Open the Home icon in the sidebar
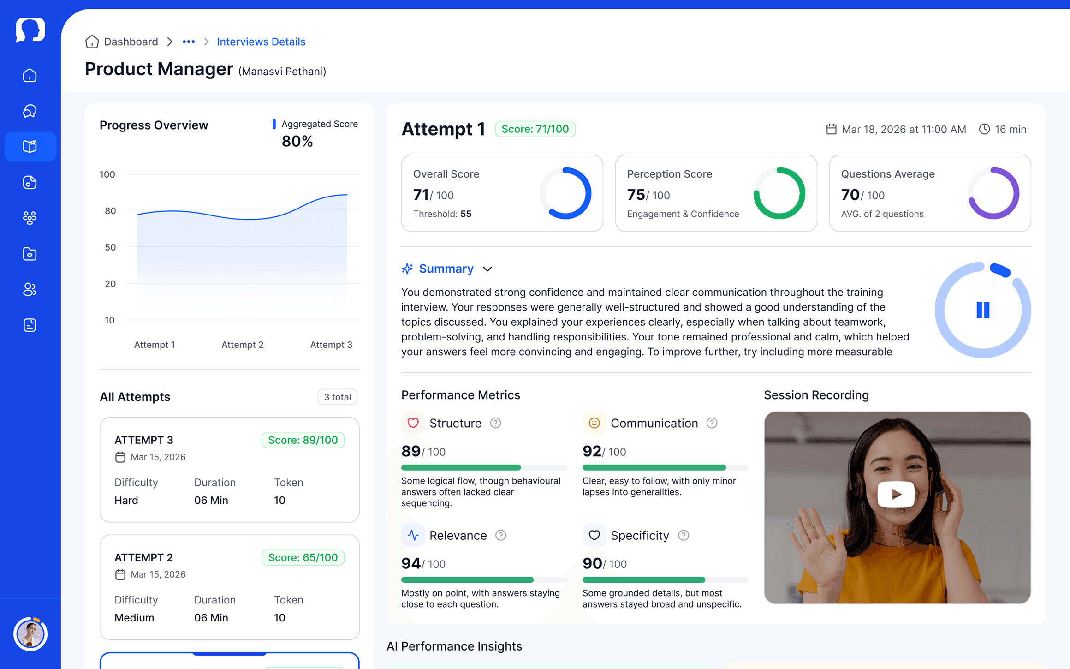 [x=30, y=75]
